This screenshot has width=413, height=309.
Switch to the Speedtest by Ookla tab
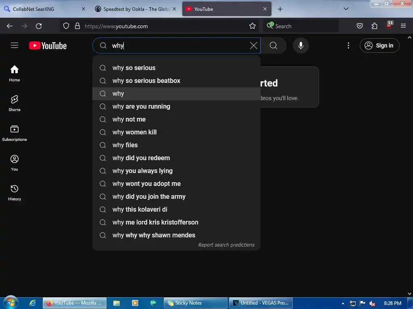click(136, 9)
